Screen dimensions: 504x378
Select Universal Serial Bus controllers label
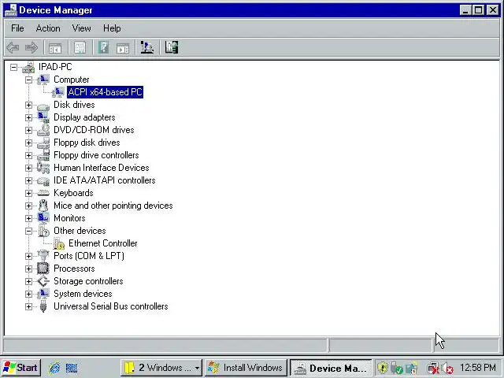click(111, 306)
